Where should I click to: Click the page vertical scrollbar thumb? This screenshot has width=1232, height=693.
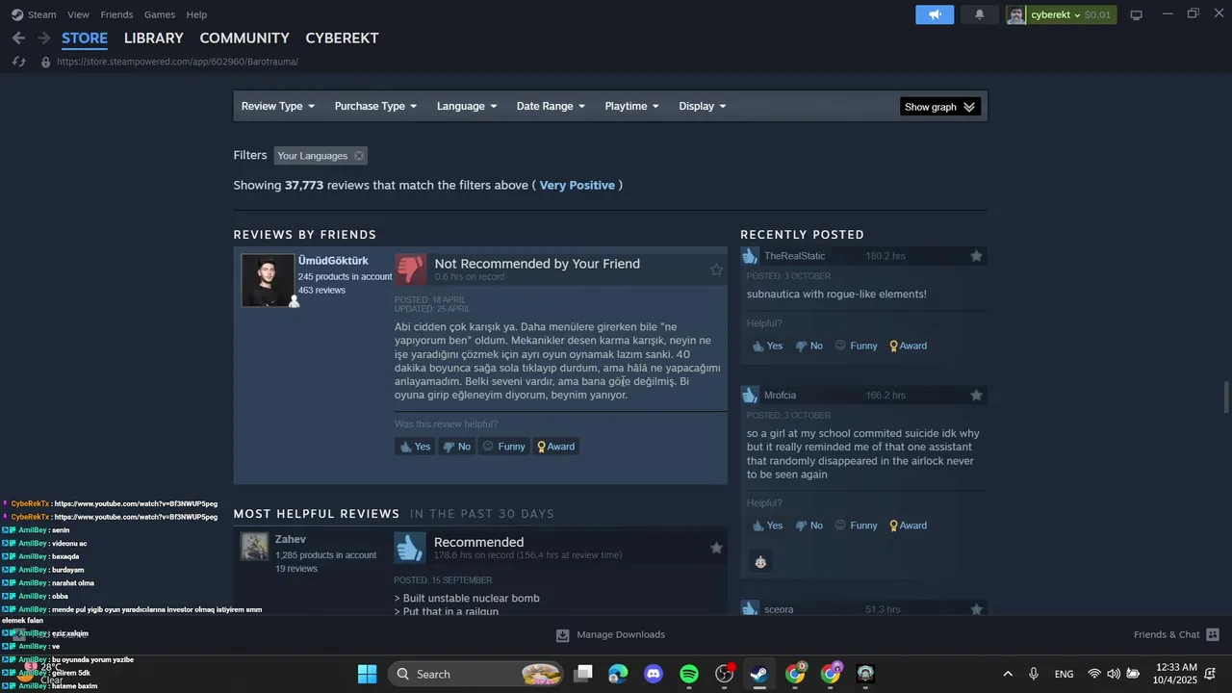click(1225, 396)
